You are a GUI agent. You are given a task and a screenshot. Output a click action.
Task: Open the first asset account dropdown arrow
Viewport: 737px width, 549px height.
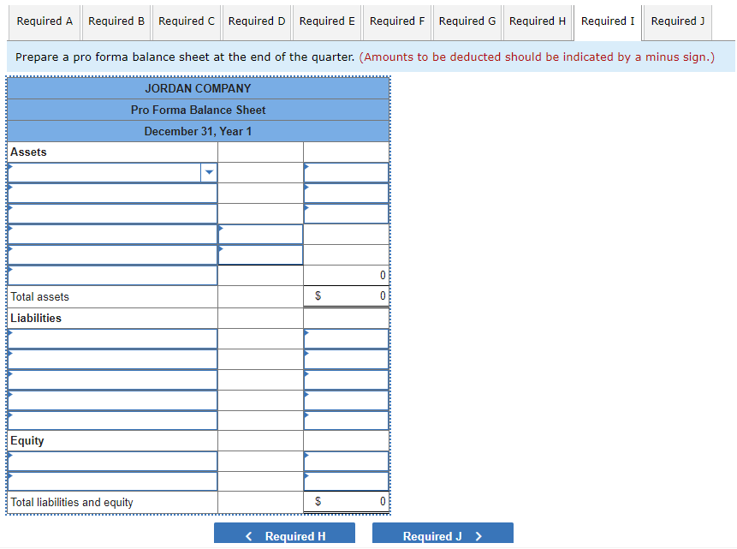pos(208,172)
